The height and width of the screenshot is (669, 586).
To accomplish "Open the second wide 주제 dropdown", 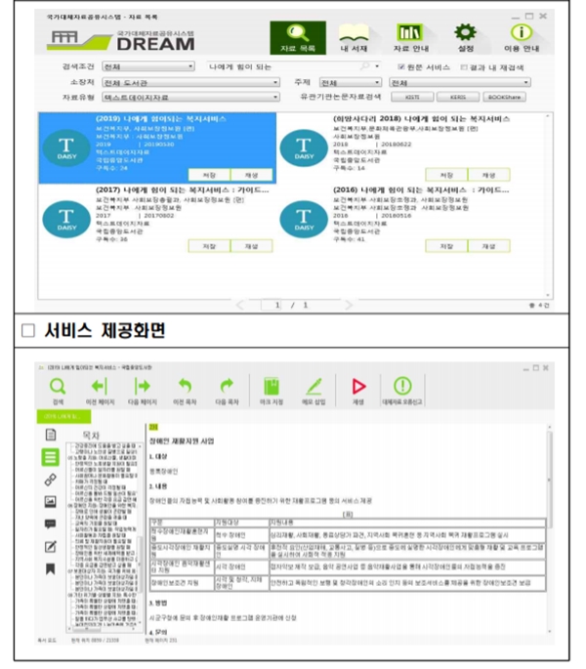I will 460,82.
